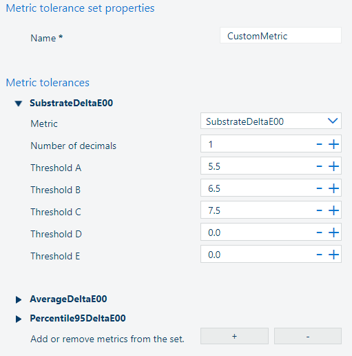Collapse the SubstrateDeltaE00 section
This screenshot has height=356, width=352.
coord(19,103)
